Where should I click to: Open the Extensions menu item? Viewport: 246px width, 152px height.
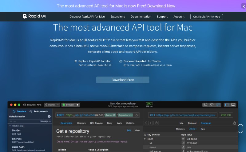click(117, 17)
